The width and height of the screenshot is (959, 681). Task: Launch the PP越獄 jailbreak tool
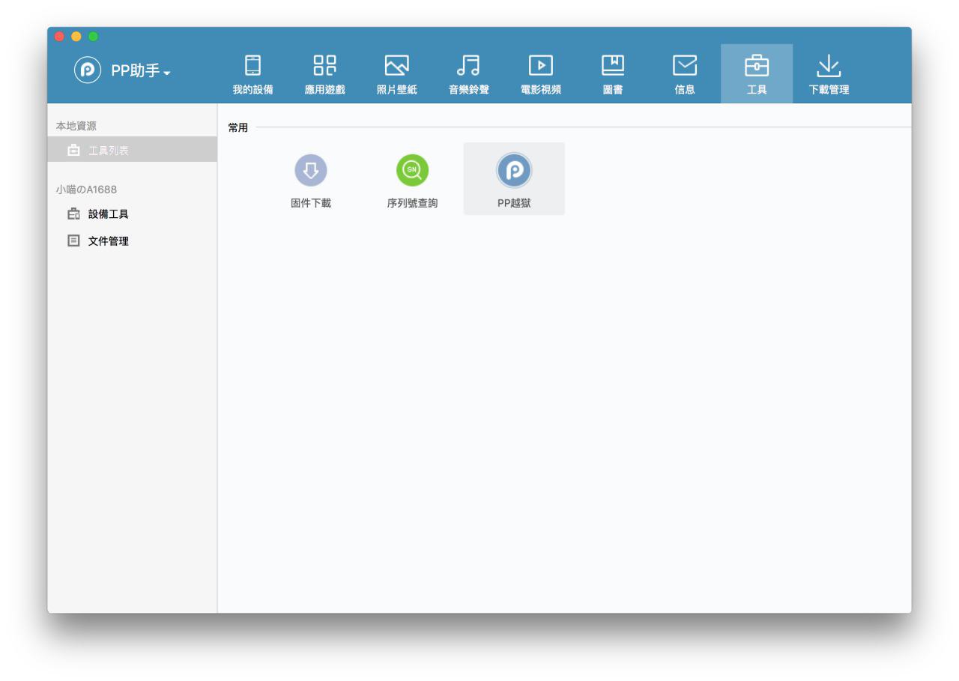(514, 180)
